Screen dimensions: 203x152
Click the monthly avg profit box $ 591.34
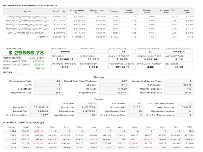click(150, 59)
